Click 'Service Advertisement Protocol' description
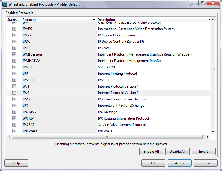222x171 pixels. pyautogui.click(x=122, y=125)
